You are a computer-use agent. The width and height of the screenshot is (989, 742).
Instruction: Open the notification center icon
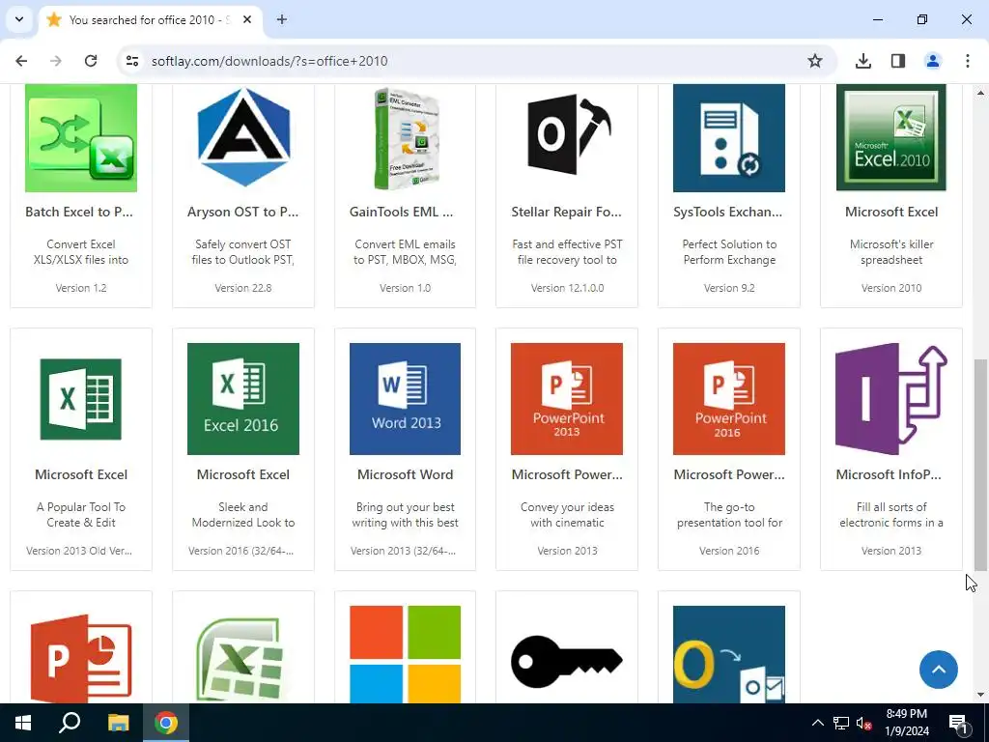[958, 723]
